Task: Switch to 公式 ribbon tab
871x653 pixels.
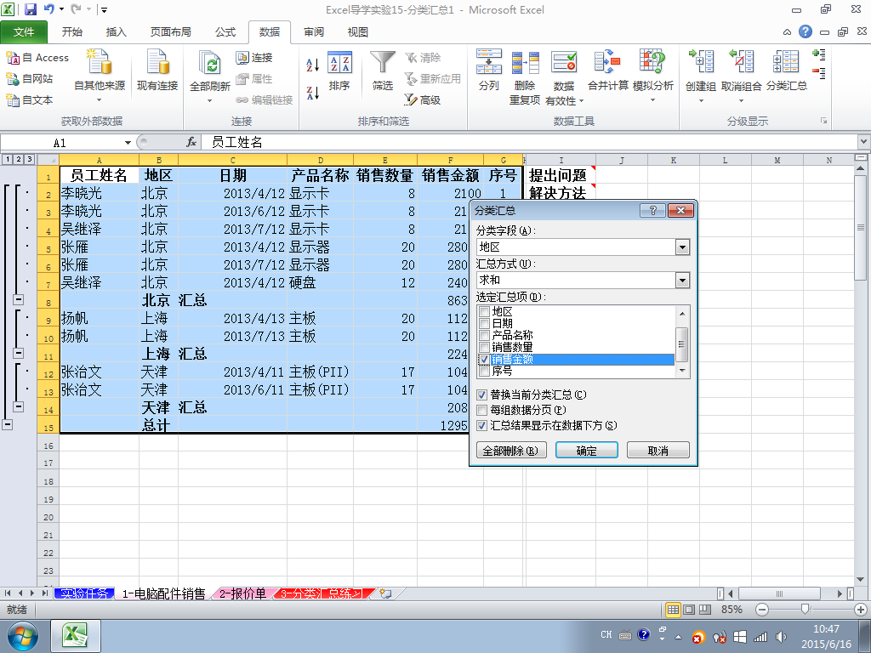Action: [225, 32]
